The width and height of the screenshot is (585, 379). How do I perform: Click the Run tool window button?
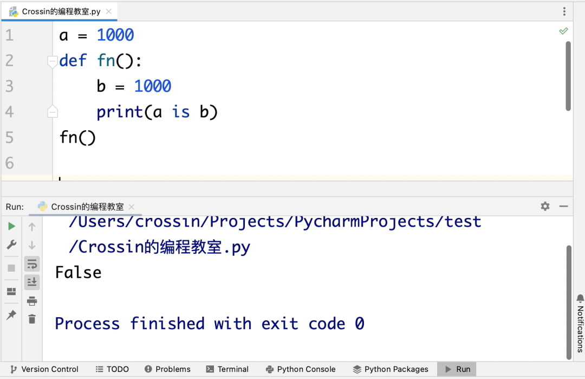pyautogui.click(x=457, y=369)
